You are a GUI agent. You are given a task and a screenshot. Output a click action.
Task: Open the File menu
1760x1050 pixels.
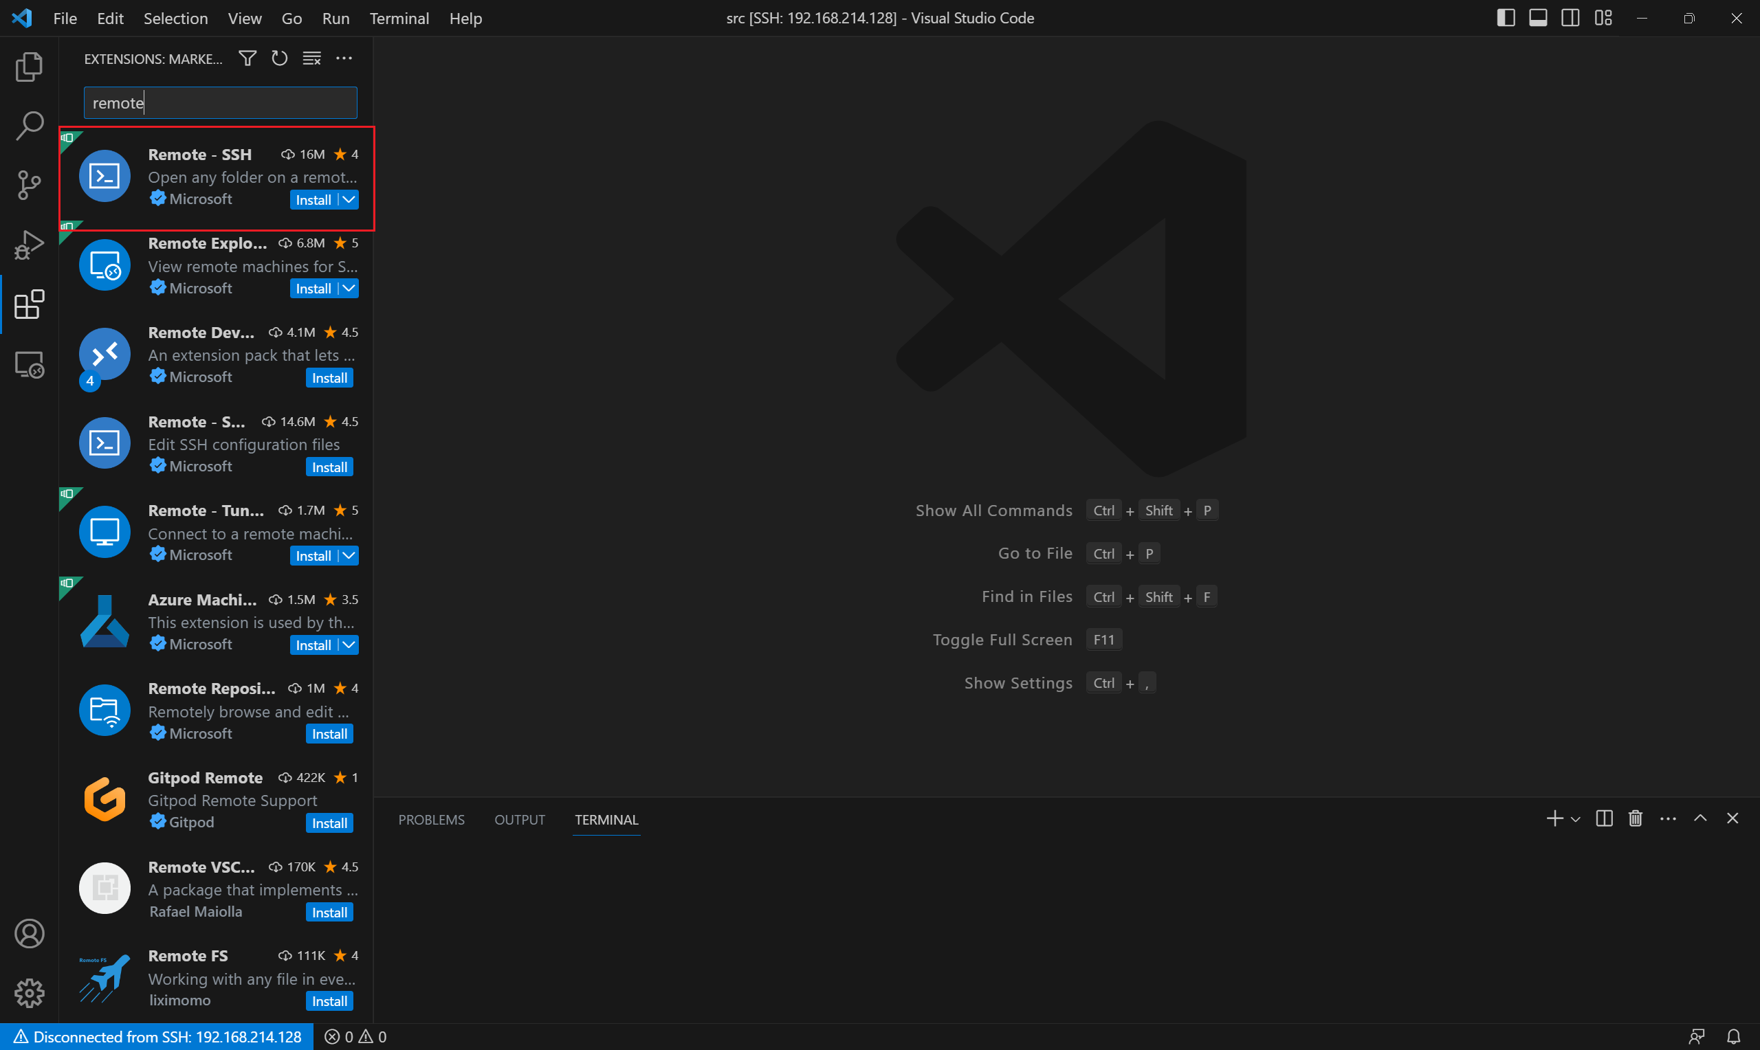[65, 19]
